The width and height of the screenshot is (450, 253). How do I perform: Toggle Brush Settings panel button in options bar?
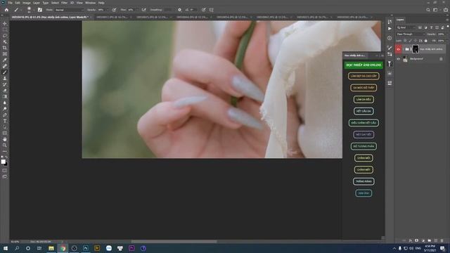[x=40, y=10]
